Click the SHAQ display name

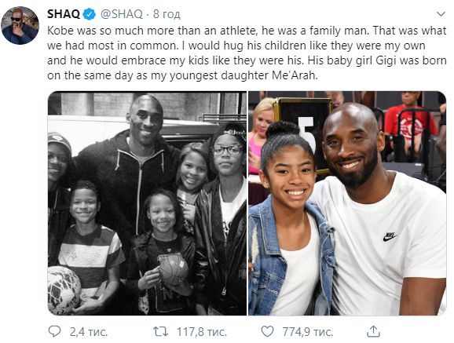pyautogui.click(x=64, y=13)
